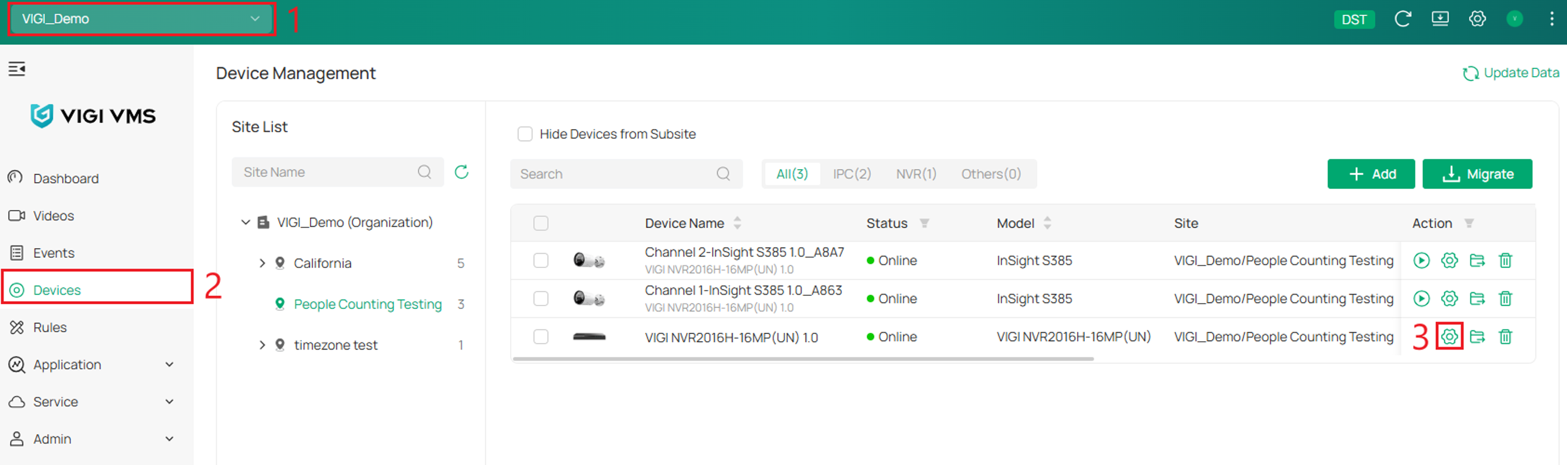
Task: Move Channel 1 camera to another site
Action: click(x=1477, y=298)
